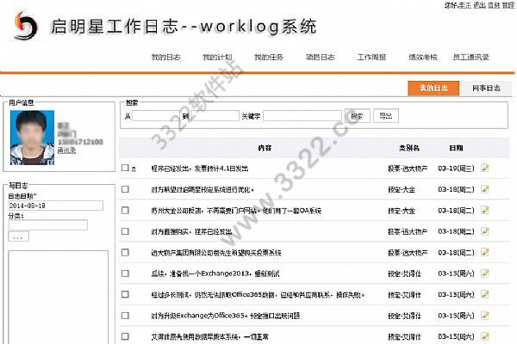Tick the checkbox for the 4.1日发出 entry
The height and width of the screenshot is (344, 517).
pos(125,168)
